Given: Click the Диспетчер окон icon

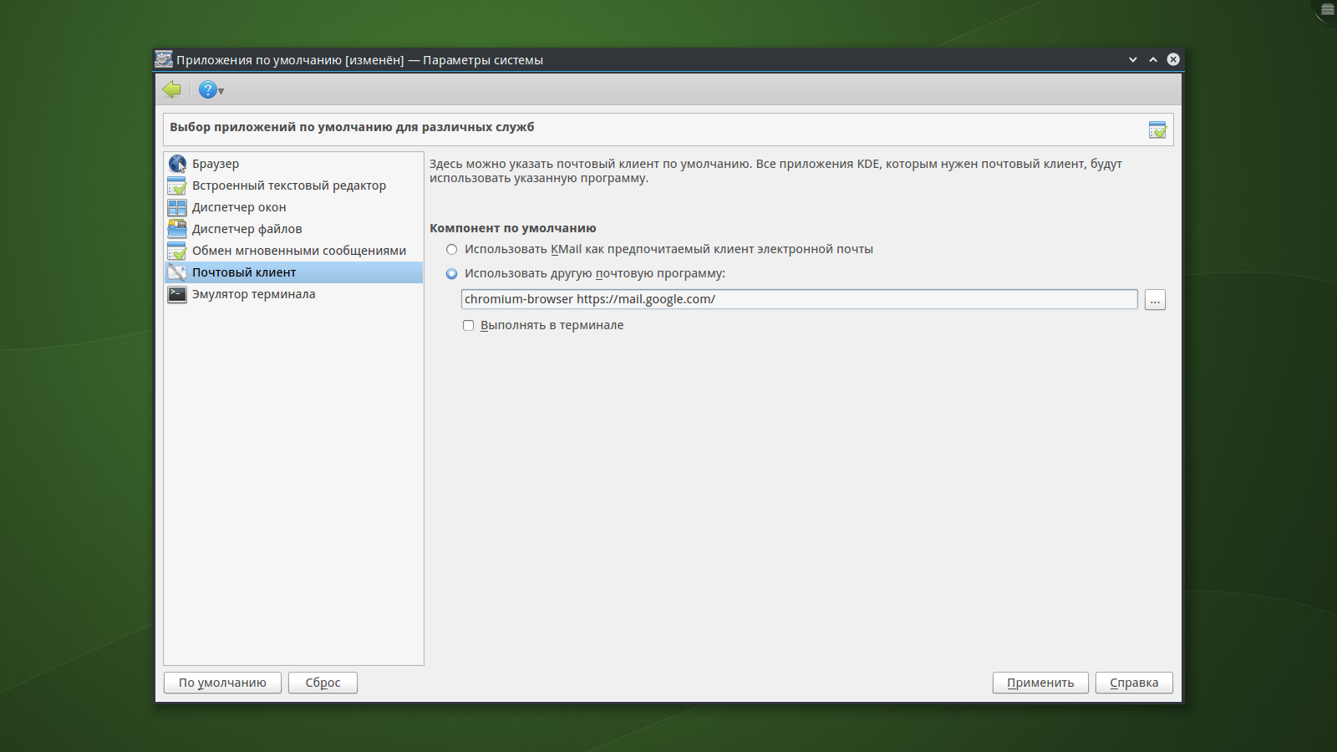Looking at the screenshot, I should (x=177, y=207).
